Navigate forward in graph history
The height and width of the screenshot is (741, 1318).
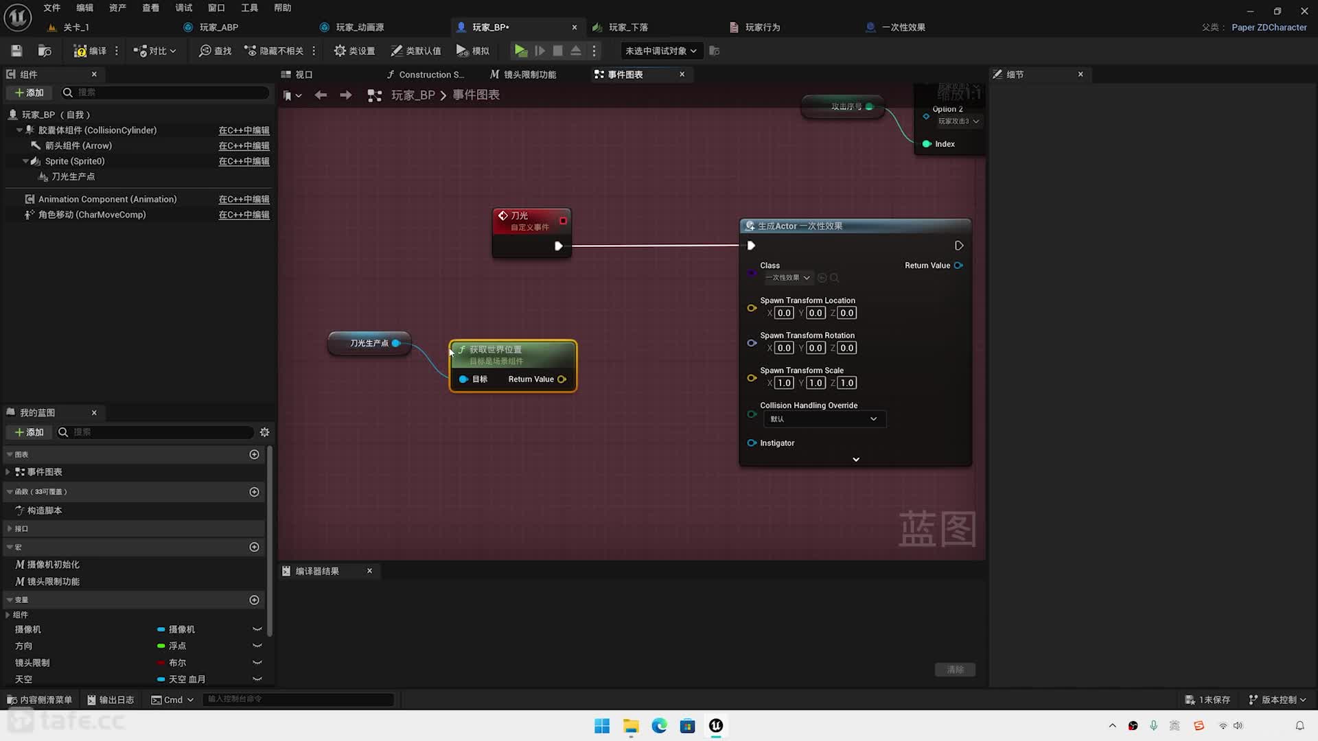tap(346, 95)
